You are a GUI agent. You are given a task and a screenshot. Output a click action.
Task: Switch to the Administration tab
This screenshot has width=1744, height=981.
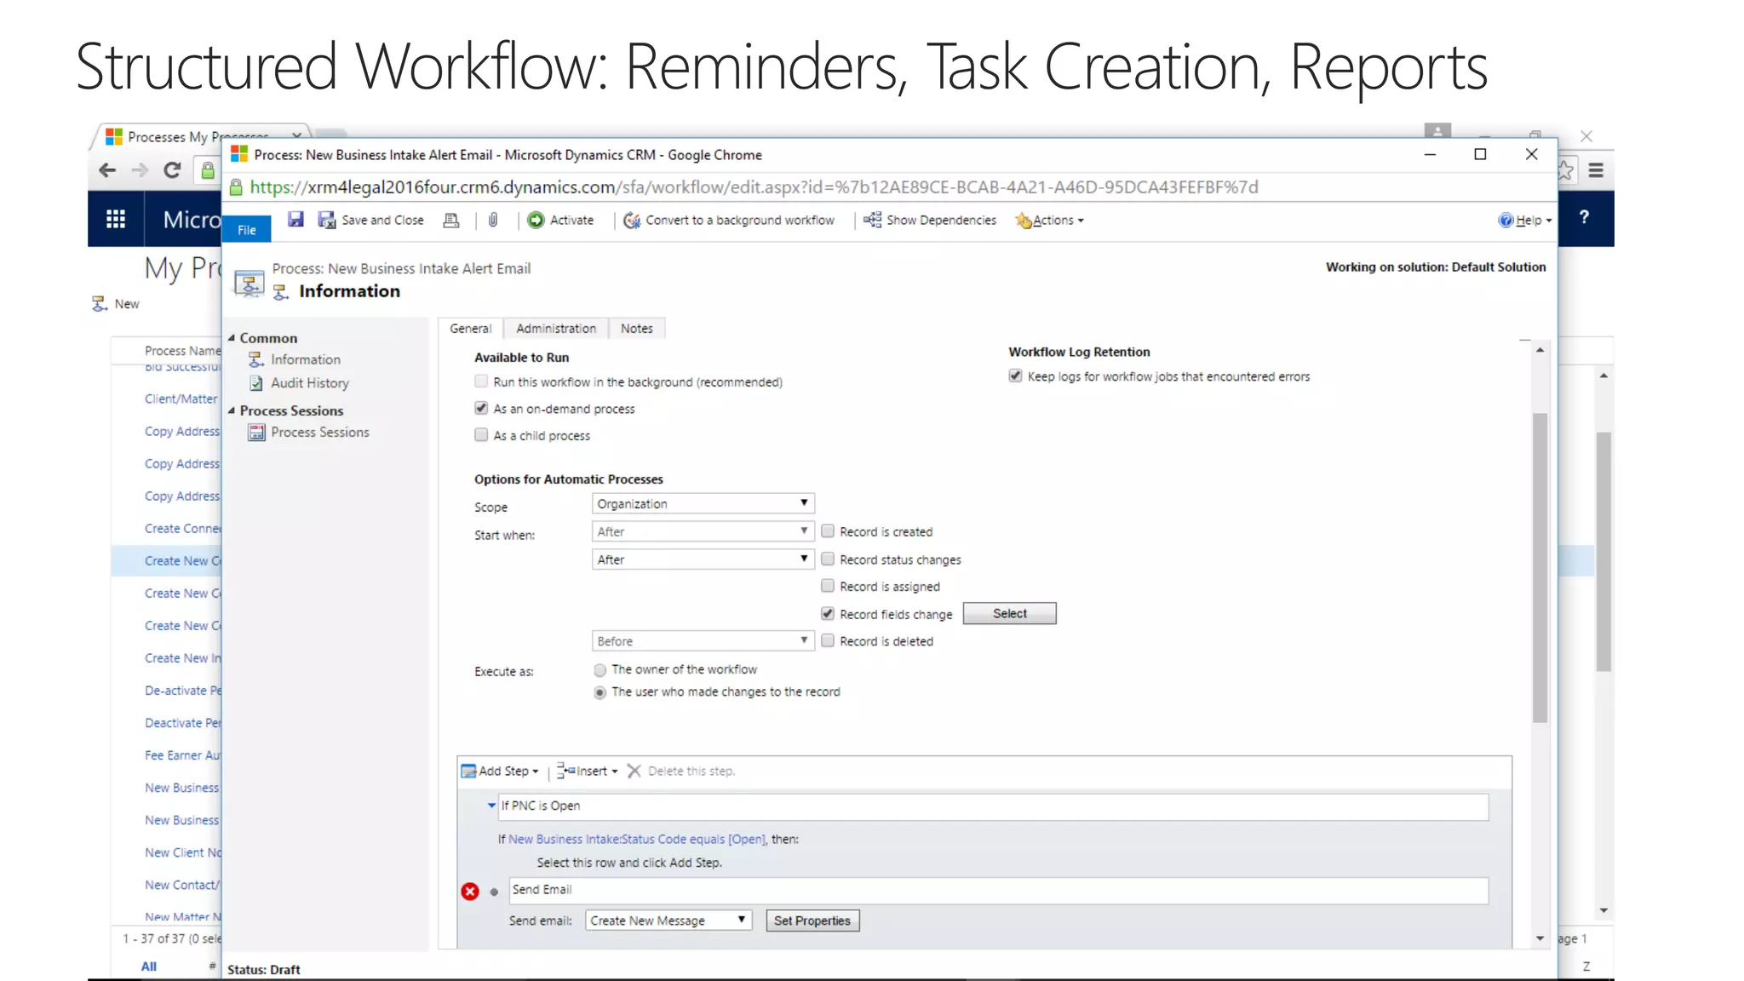[x=555, y=329]
